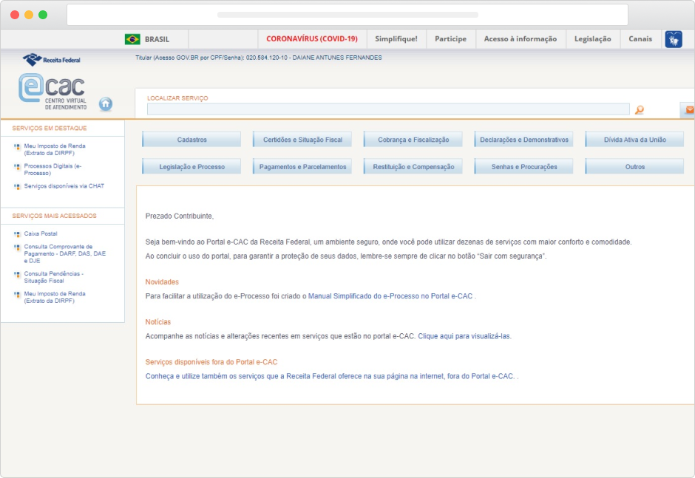Click the Novidades heading
The width and height of the screenshot is (695, 478).
(x=162, y=281)
